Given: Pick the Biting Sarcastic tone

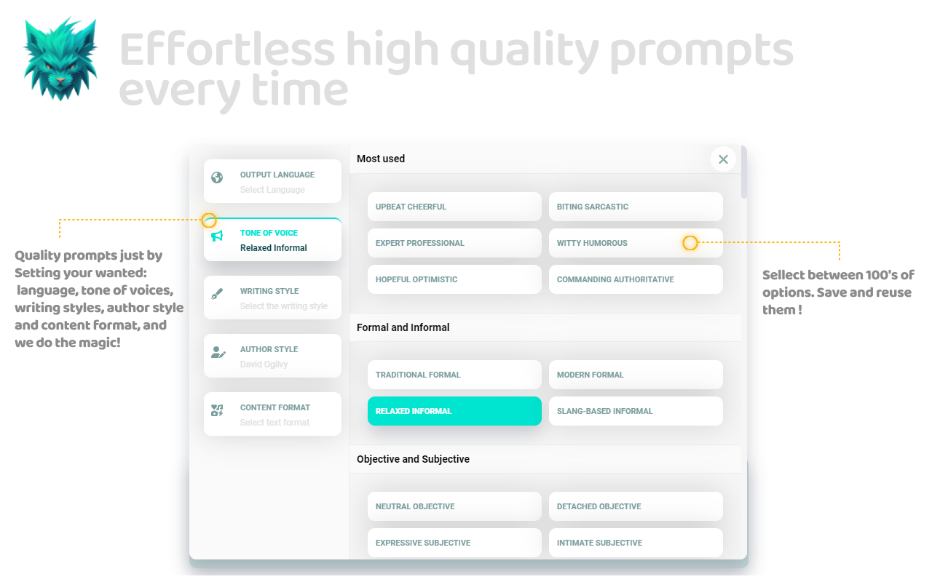Looking at the screenshot, I should 636,207.
